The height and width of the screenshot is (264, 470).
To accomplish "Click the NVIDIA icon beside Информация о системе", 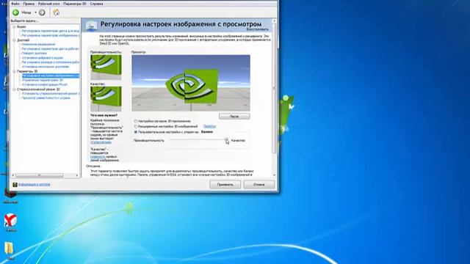I will click(15, 185).
